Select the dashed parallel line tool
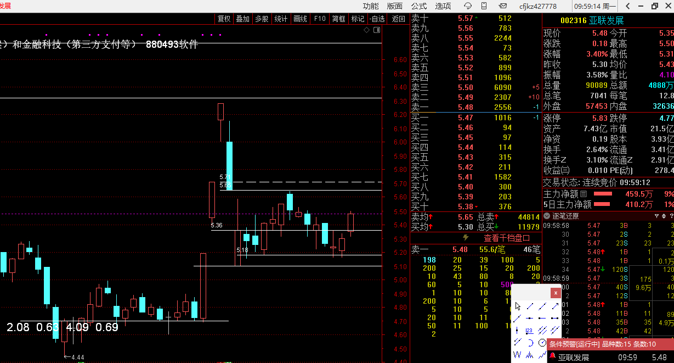 point(518,342)
